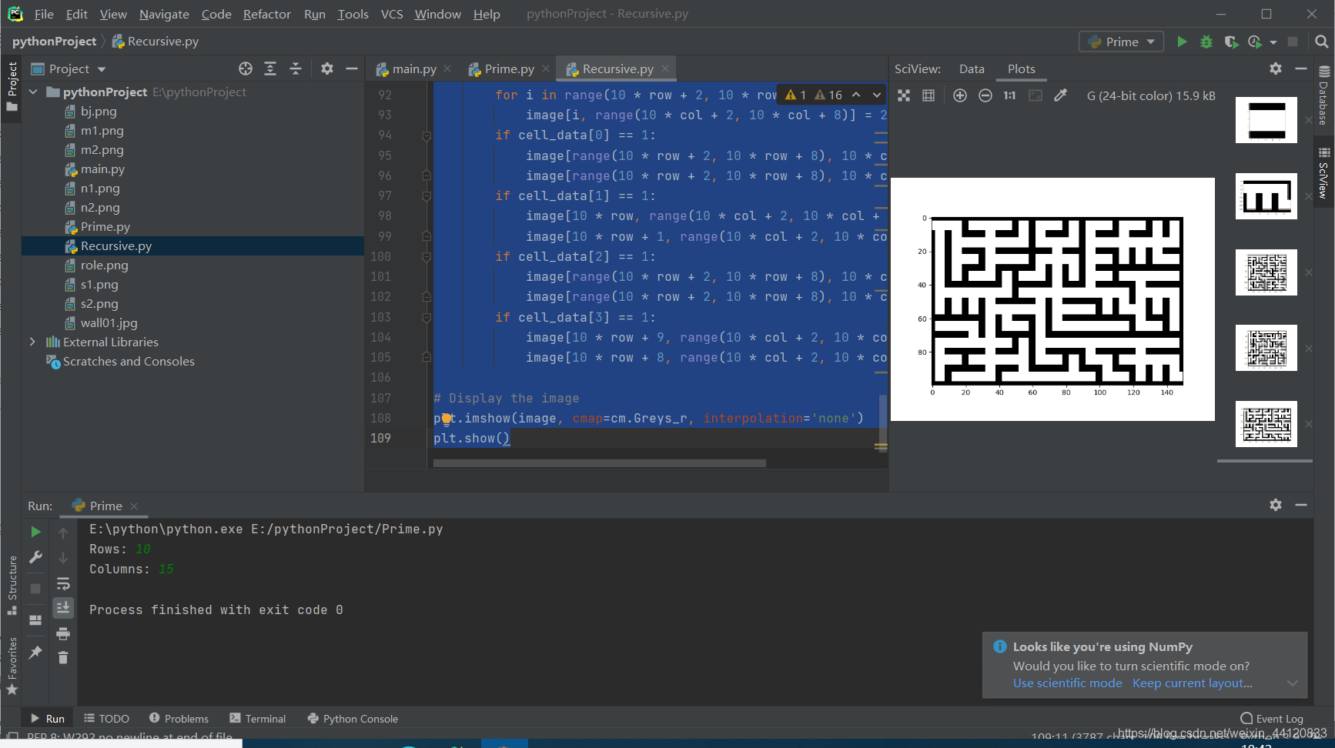Screen dimensions: 1335x748
Task: Open the File menu
Action: pyautogui.click(x=44, y=14)
